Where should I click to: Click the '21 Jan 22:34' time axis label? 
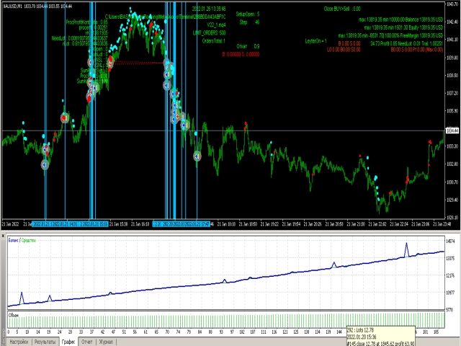click(398, 224)
